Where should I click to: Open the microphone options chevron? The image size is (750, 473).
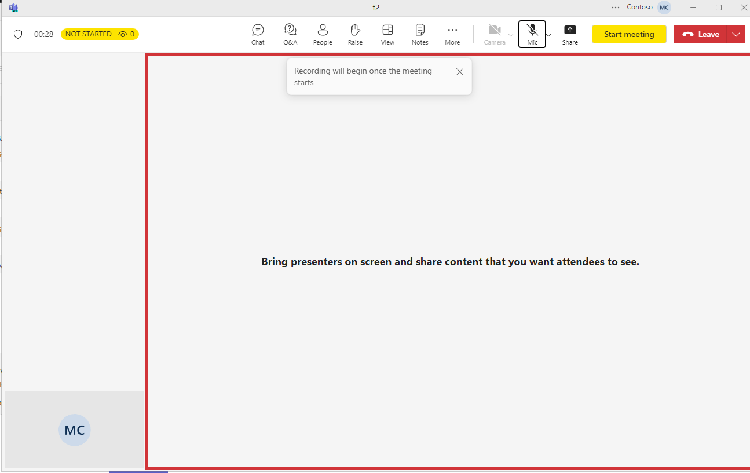tap(548, 35)
